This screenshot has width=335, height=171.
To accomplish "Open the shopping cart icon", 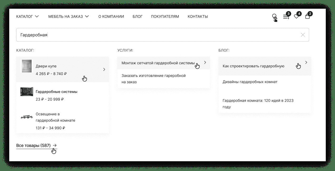I will coord(307,17).
